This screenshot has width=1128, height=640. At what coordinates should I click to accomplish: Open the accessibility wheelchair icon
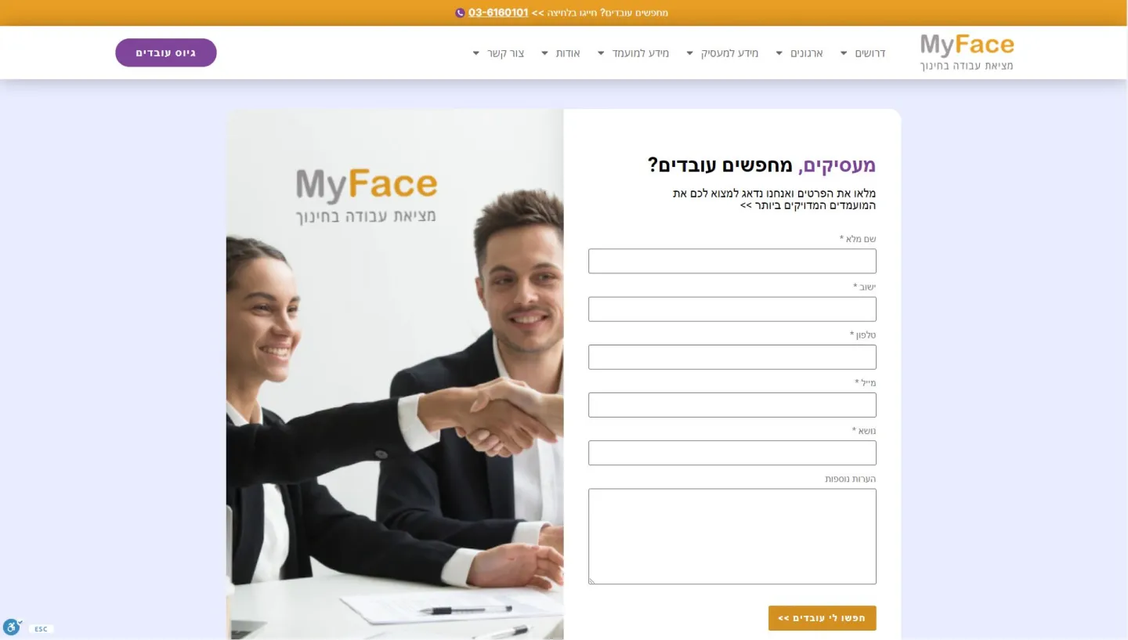tap(12, 627)
